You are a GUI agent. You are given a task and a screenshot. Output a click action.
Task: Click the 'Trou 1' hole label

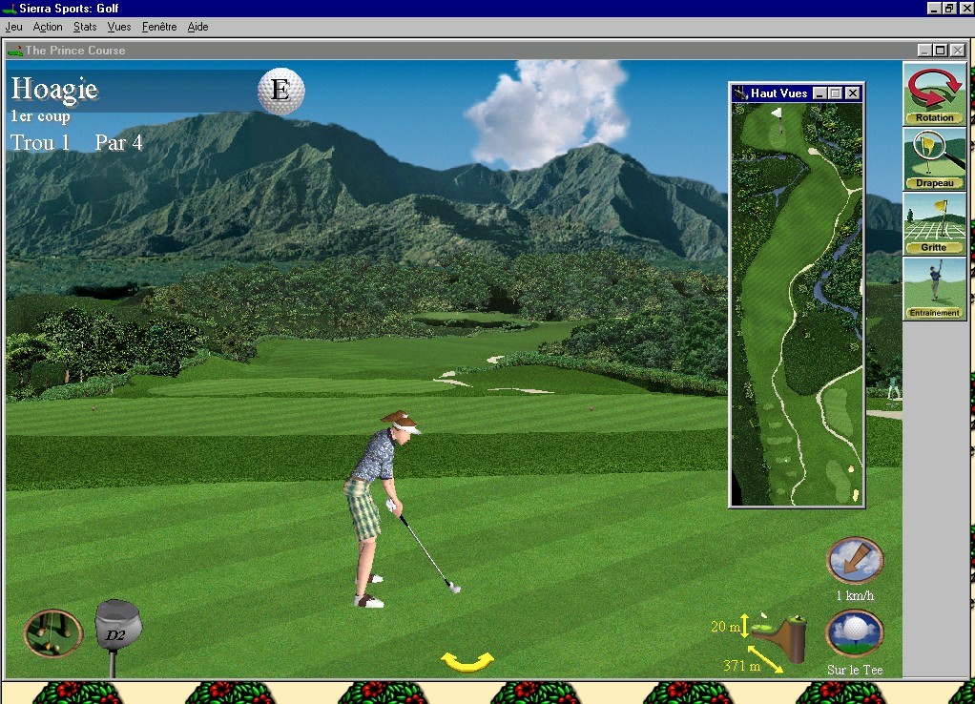point(40,142)
